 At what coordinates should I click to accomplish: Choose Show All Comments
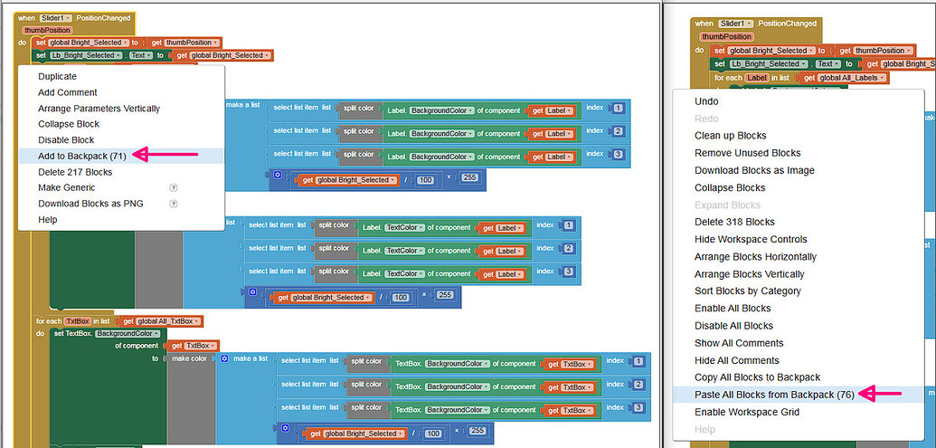pyautogui.click(x=739, y=343)
